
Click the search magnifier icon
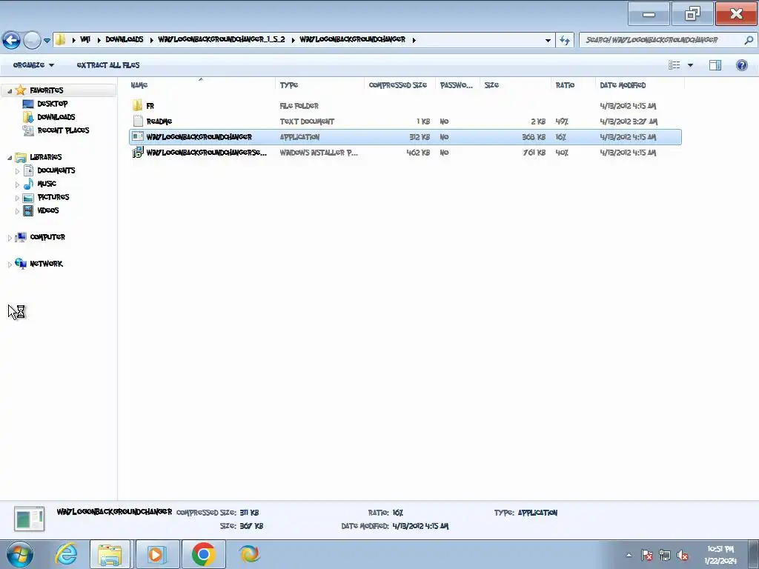[749, 40]
